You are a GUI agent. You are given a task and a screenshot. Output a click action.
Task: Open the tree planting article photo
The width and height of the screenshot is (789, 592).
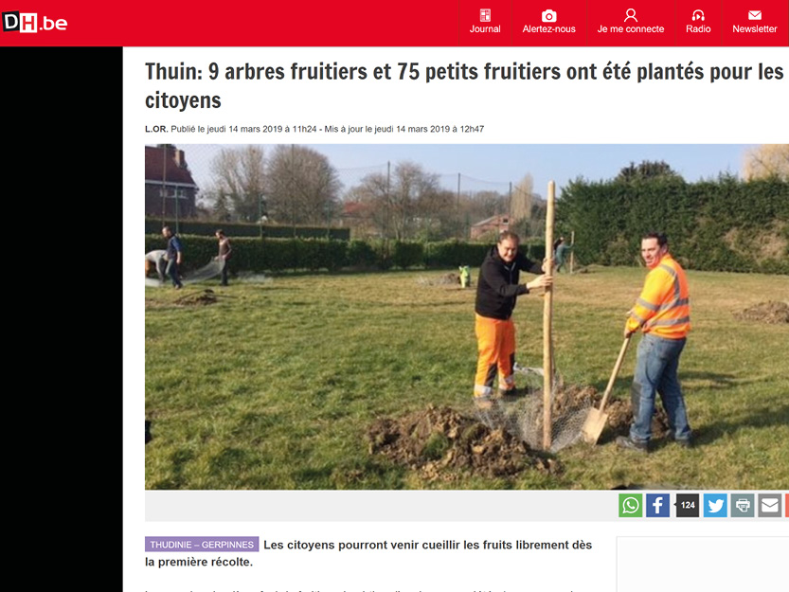(x=466, y=317)
